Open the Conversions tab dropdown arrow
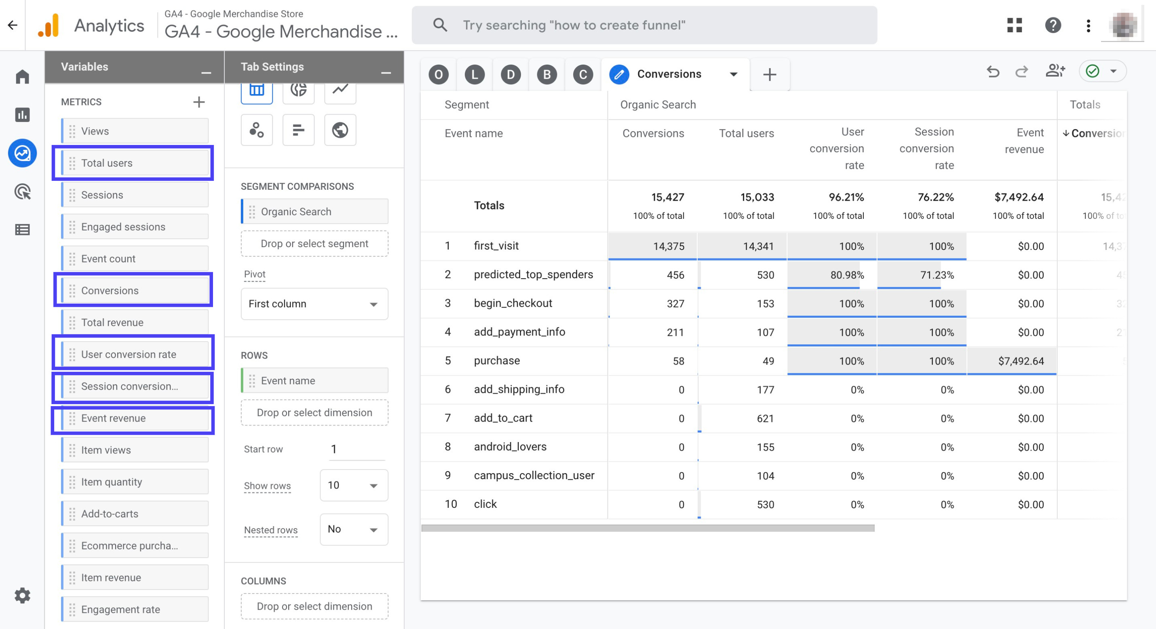Screen dimensions: 1156x629 (x=733, y=74)
